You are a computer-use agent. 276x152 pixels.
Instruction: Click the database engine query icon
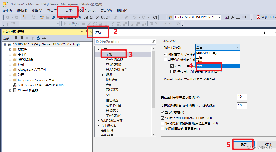point(86,17)
